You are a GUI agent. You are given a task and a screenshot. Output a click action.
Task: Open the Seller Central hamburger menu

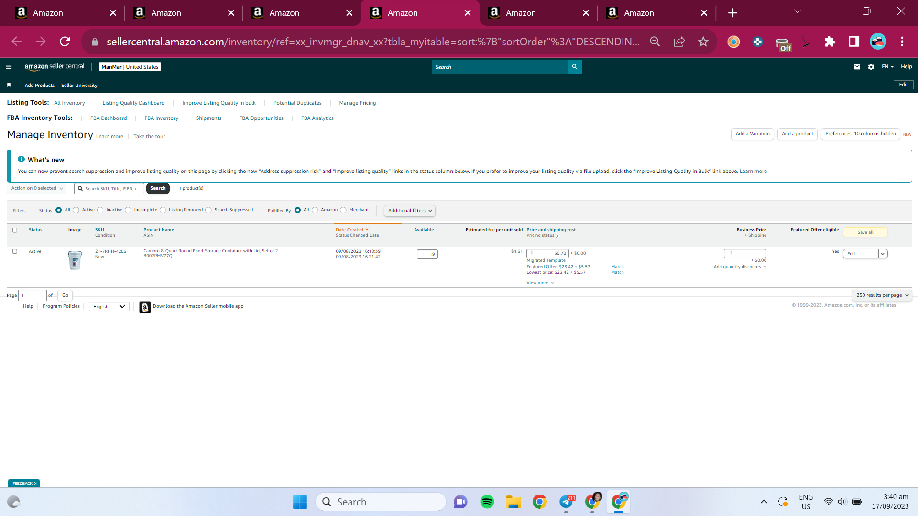point(9,67)
